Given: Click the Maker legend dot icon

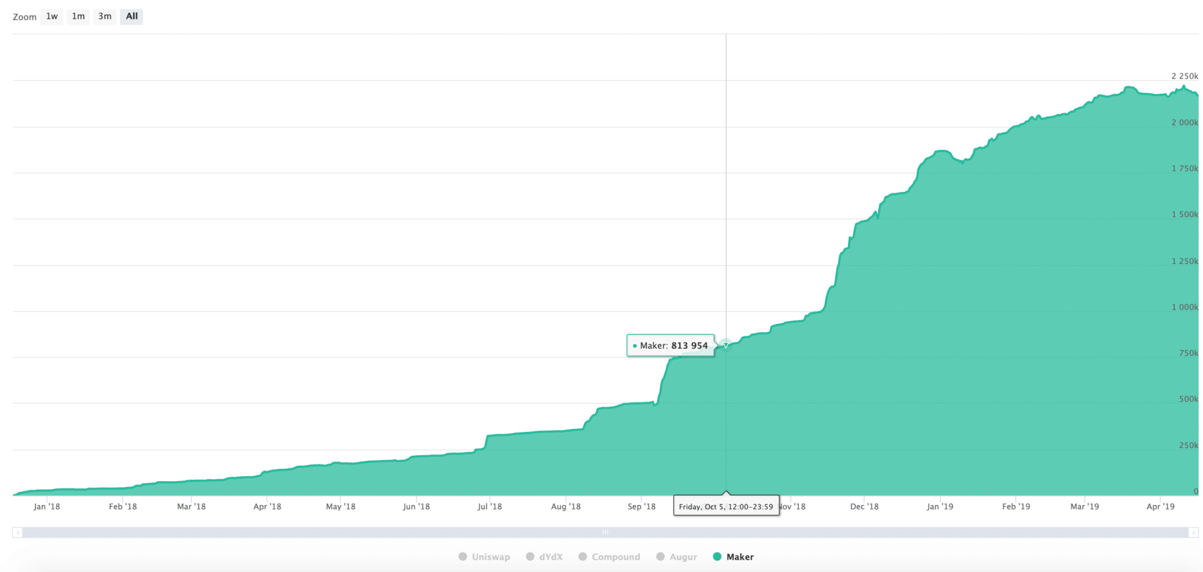Looking at the screenshot, I should click(717, 556).
